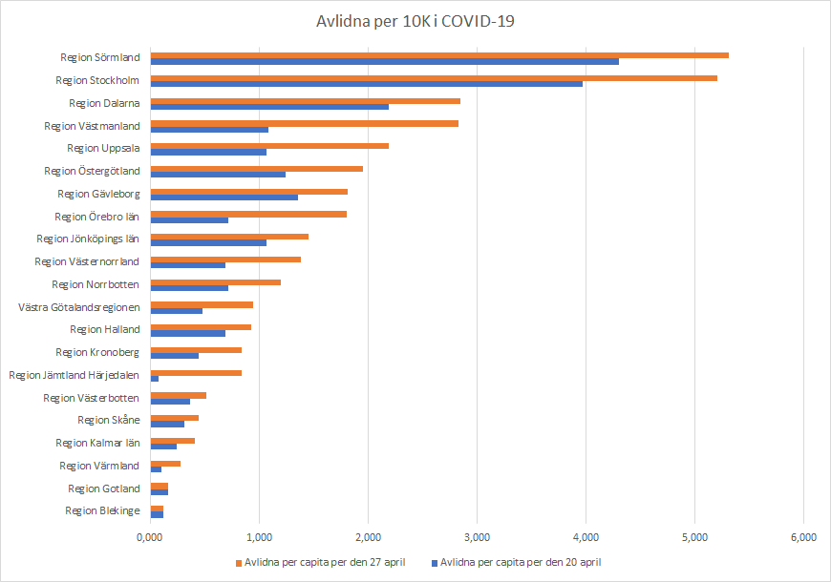Click the blue legend swatch for 20 april

click(433, 562)
